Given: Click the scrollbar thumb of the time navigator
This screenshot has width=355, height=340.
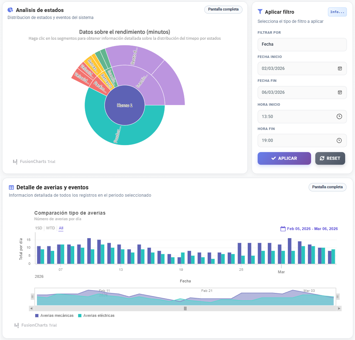Looking at the screenshot, I should (185, 308).
